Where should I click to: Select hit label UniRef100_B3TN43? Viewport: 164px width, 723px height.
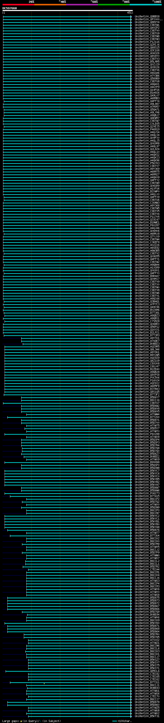coord(147,389)
